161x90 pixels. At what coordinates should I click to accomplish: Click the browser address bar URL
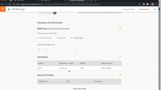click(58, 4)
